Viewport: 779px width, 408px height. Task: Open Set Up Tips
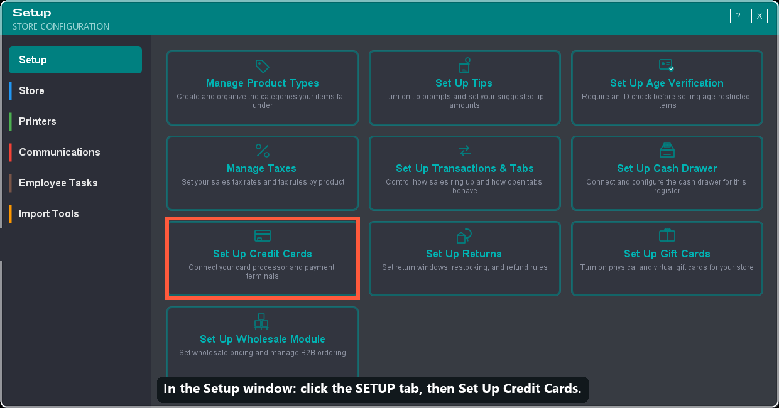[x=465, y=88]
